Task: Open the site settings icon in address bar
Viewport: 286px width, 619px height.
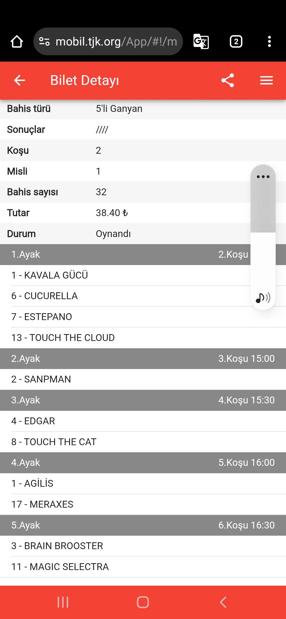Action: click(44, 42)
